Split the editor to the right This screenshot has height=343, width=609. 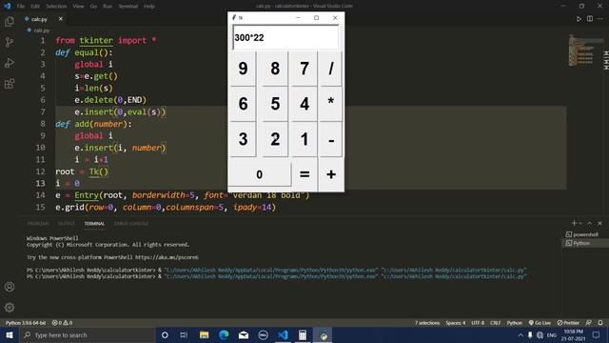590,19
